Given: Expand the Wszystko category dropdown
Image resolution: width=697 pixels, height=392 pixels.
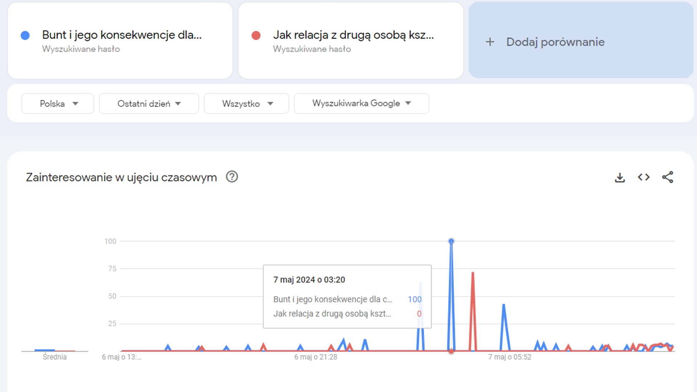Looking at the screenshot, I should [x=246, y=104].
